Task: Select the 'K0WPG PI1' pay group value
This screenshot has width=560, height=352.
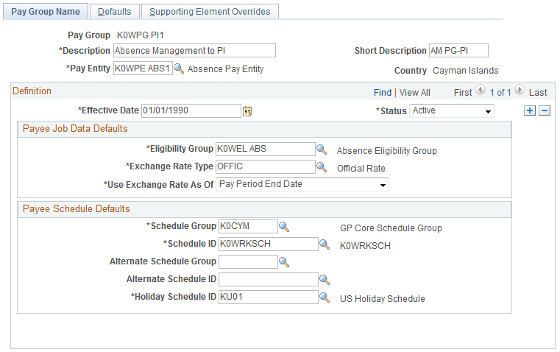Action: (141, 35)
